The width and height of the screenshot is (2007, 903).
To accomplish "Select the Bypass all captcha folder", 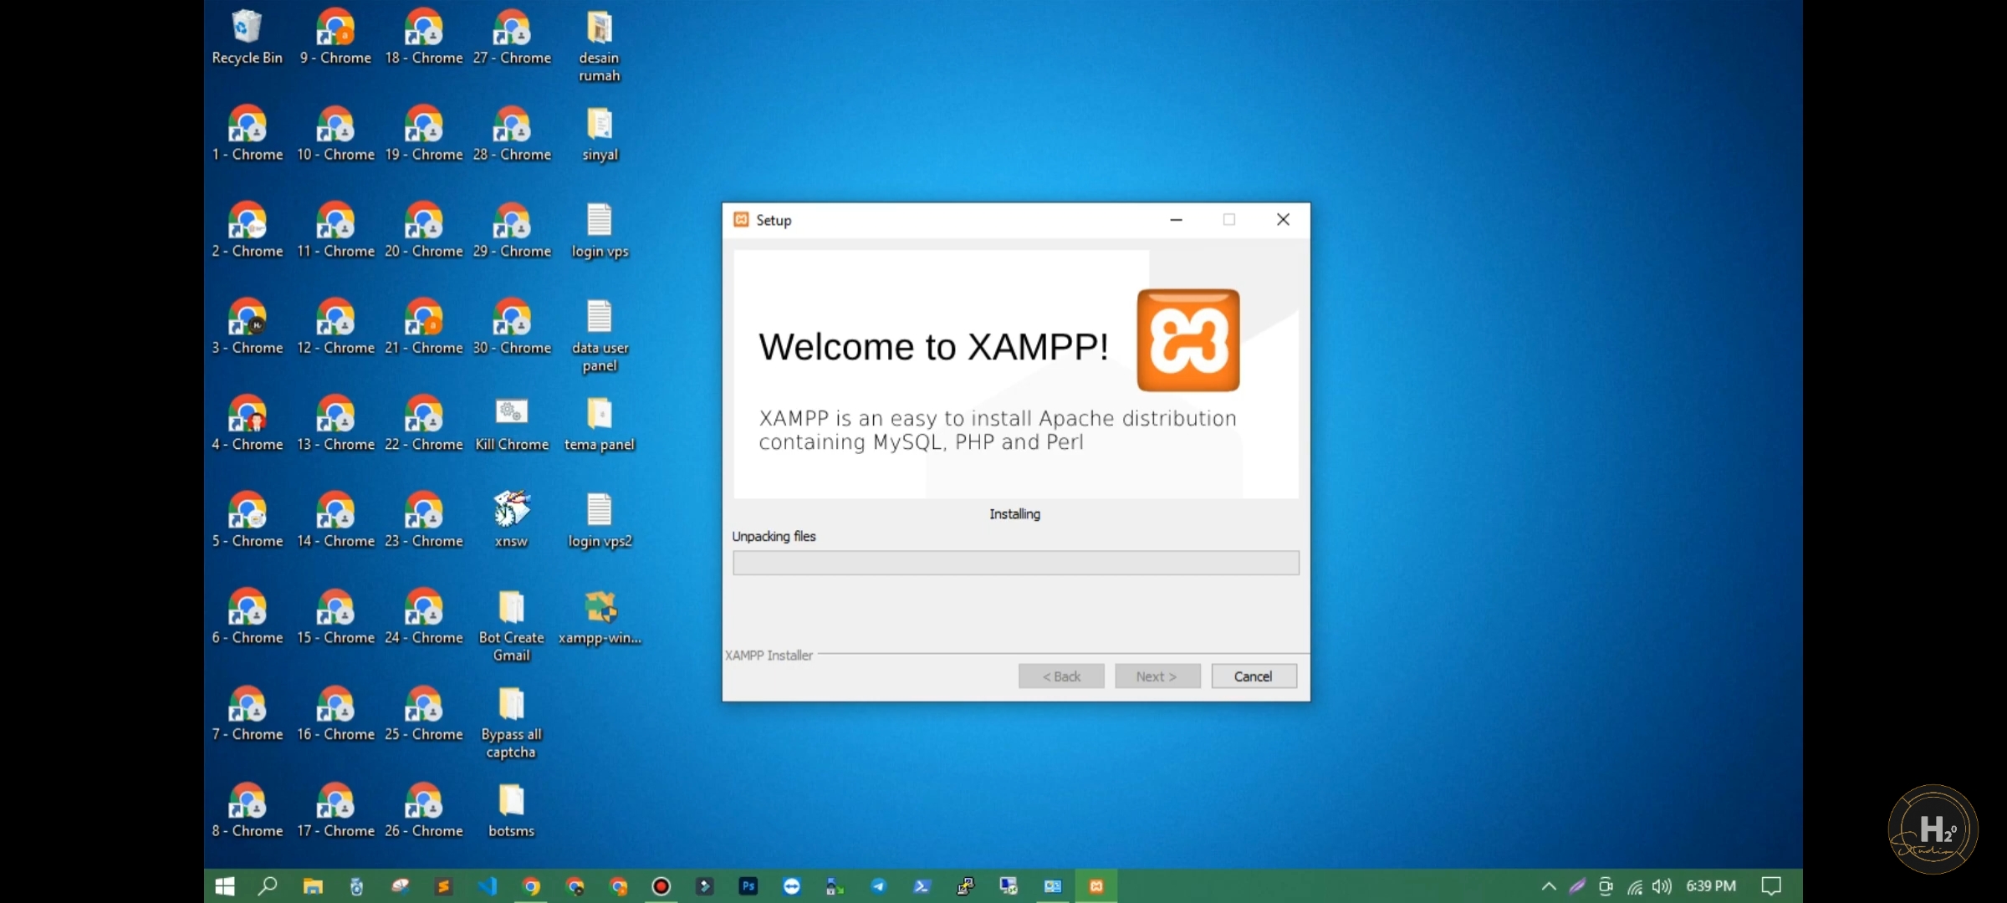I will [x=512, y=723].
